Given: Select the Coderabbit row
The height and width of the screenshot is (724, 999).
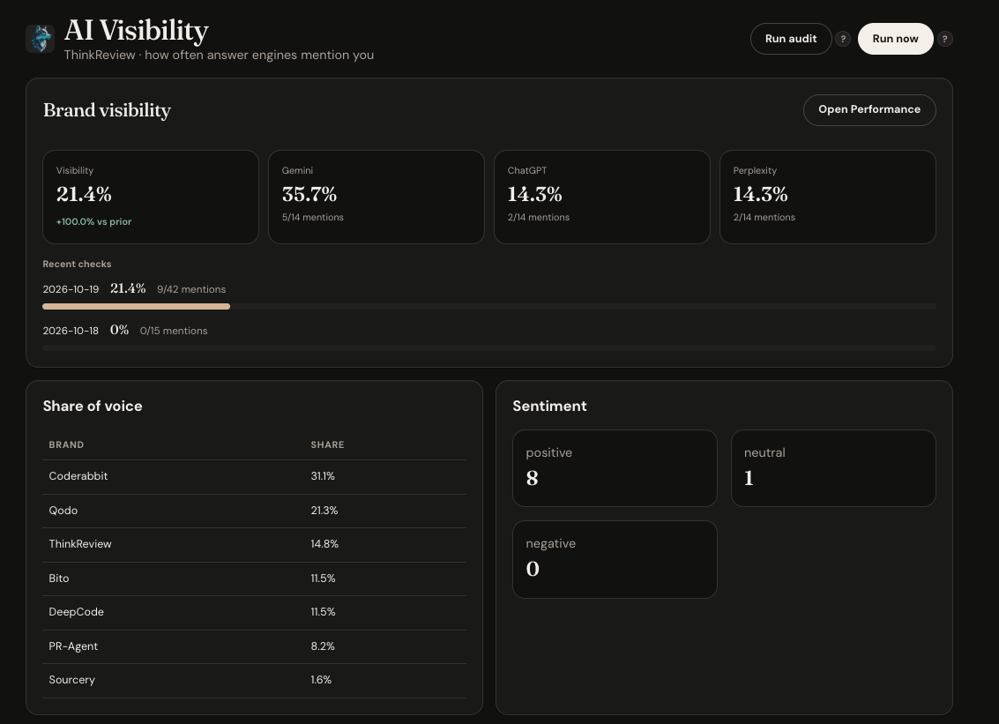Looking at the screenshot, I should point(254,477).
